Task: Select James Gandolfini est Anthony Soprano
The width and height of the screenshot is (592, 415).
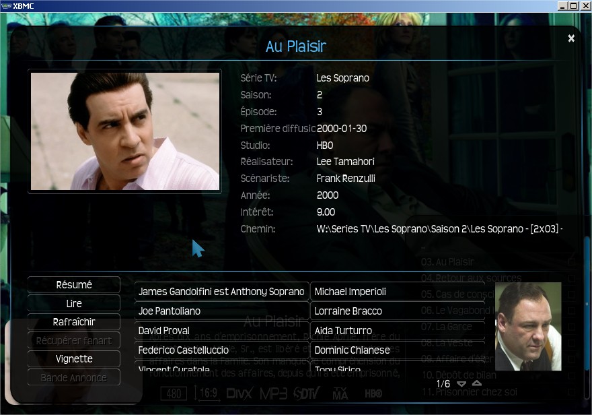Action: click(221, 292)
